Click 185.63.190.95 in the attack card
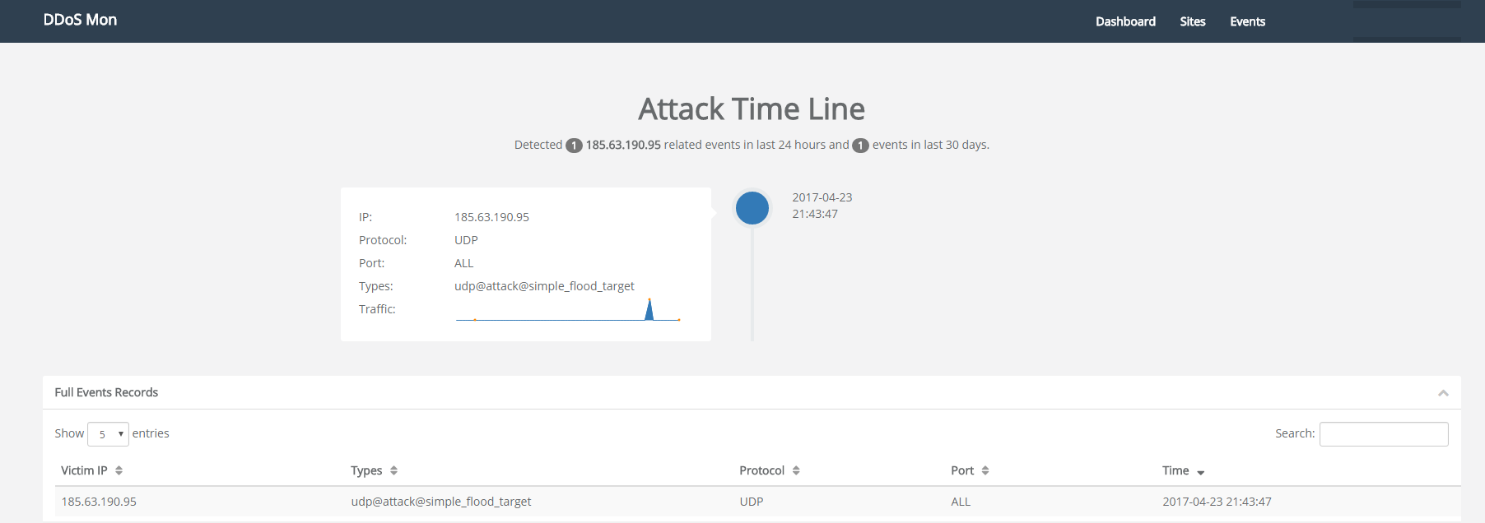This screenshot has height=523, width=1485. click(491, 217)
